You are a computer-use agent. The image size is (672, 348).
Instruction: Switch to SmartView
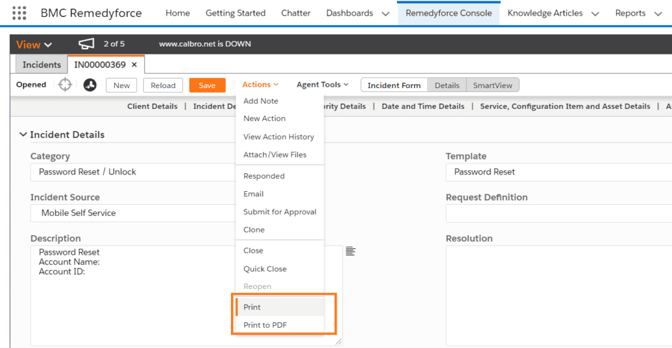click(x=492, y=85)
